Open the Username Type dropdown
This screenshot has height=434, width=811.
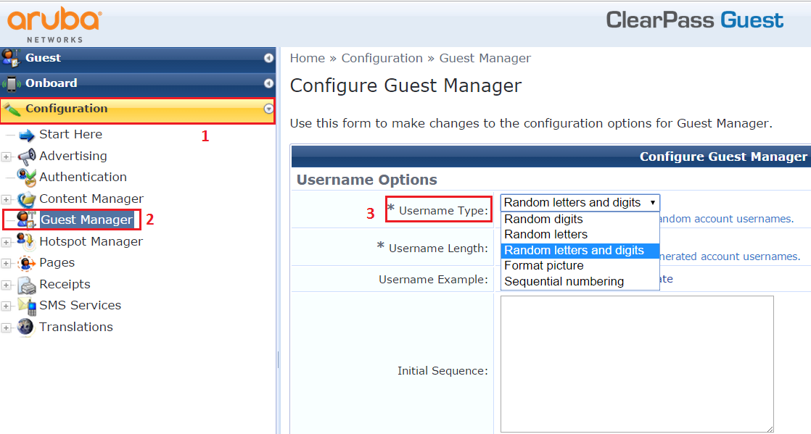[x=580, y=203]
